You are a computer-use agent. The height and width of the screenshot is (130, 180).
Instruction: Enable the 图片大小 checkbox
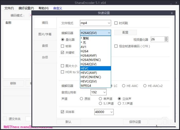click(62, 66)
